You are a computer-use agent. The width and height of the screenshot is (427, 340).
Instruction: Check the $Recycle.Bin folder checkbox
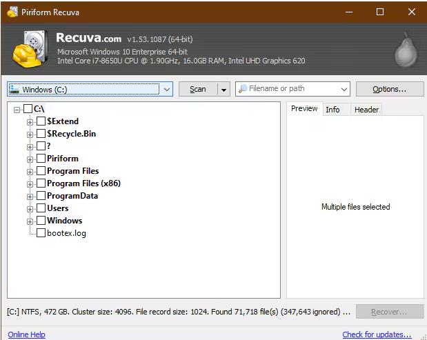point(41,133)
